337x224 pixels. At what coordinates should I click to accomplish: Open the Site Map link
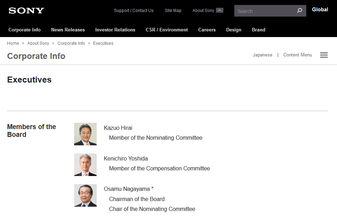tap(173, 11)
